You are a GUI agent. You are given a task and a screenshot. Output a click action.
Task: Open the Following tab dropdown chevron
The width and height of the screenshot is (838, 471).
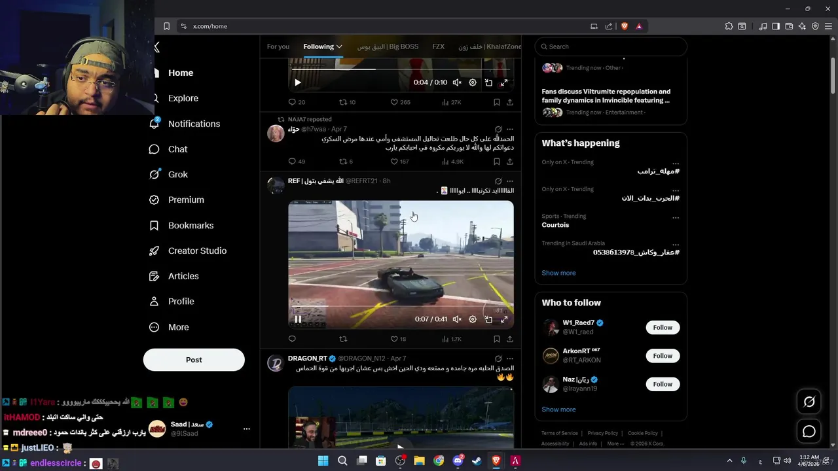coord(339,46)
